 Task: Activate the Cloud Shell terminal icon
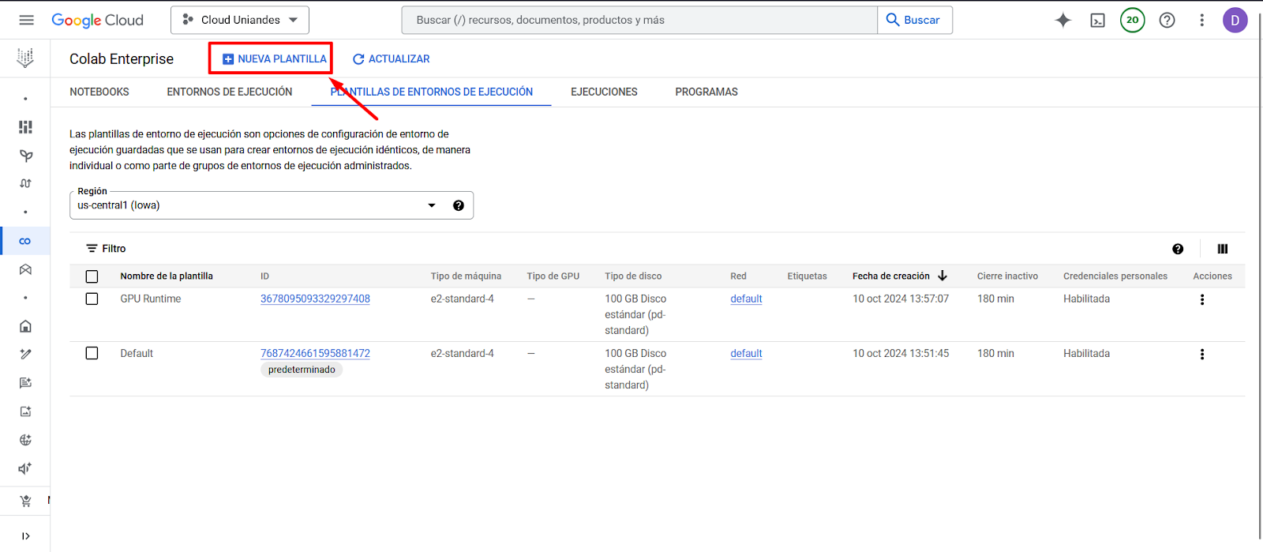pos(1098,21)
